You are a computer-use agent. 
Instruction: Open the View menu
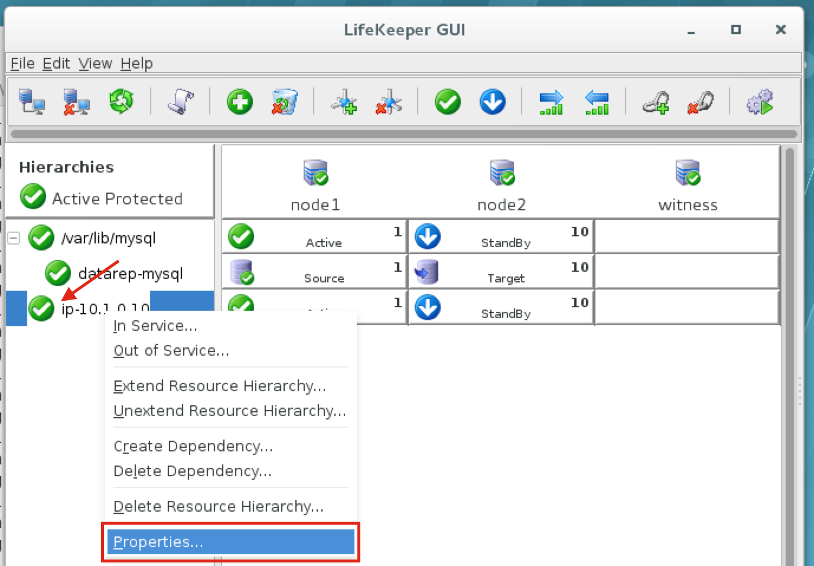[95, 63]
